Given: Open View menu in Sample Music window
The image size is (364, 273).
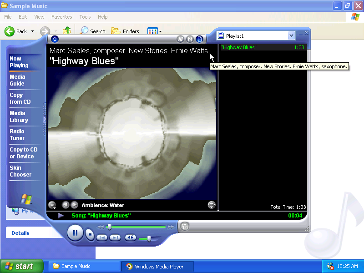Looking at the screenshot, I should pos(39,17).
